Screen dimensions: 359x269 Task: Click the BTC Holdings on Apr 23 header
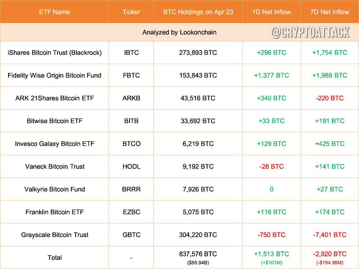tap(198, 12)
